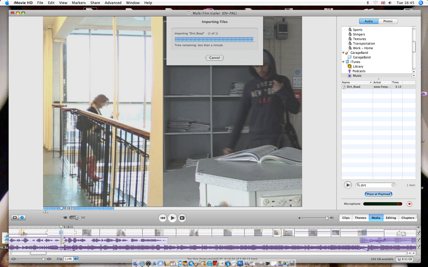Click the Media pane button
The height and width of the screenshot is (267, 428).
point(376,218)
